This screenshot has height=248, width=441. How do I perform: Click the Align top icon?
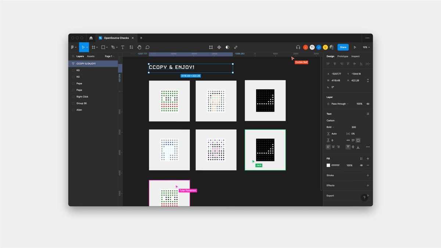click(x=348, y=64)
